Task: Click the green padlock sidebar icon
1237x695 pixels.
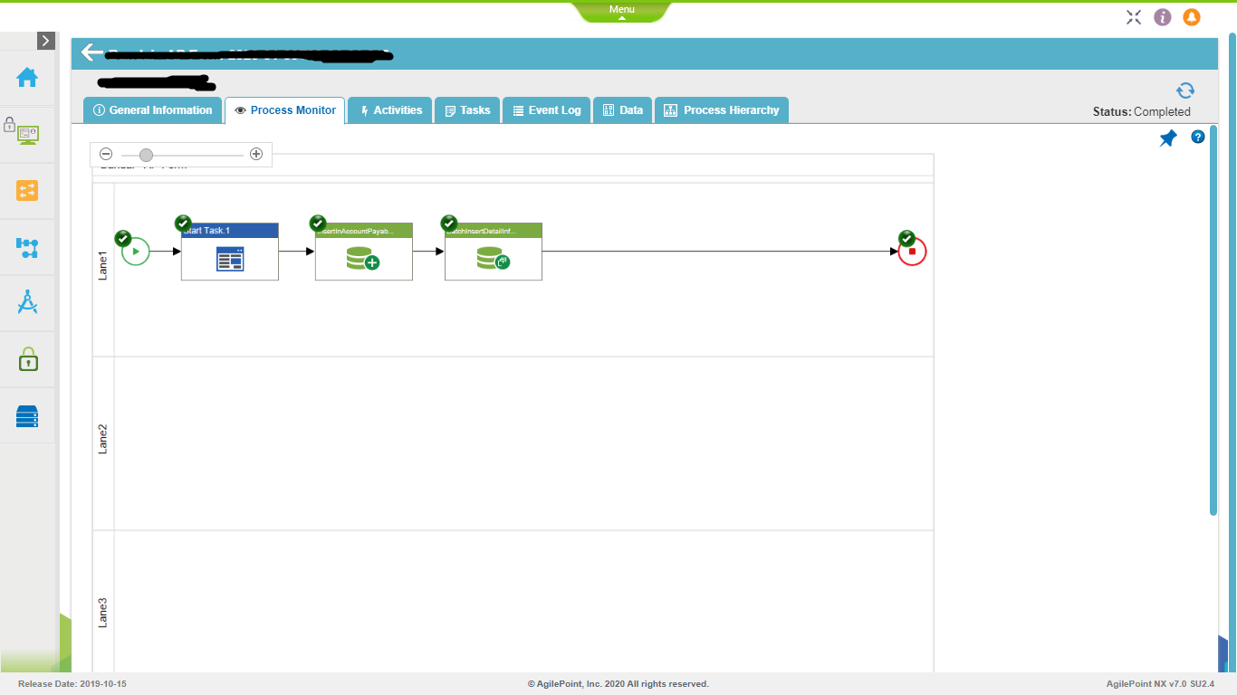Action: coord(27,360)
